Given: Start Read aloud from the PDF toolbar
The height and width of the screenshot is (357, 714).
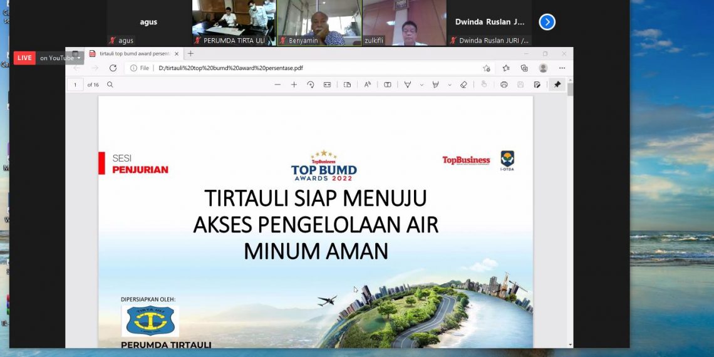Looking at the screenshot, I should (368, 85).
